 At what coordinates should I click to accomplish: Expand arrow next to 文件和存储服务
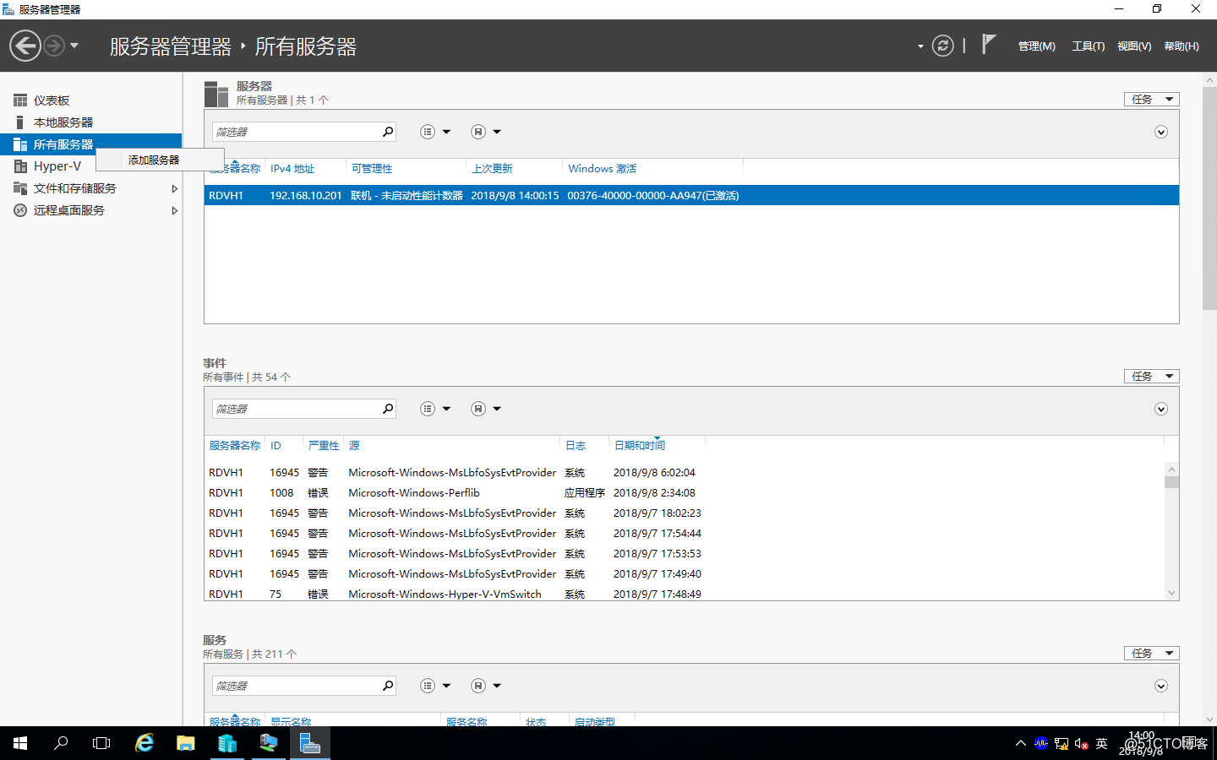click(x=174, y=188)
